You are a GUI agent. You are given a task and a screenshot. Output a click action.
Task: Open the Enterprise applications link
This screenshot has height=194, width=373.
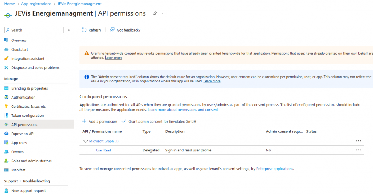[x=275, y=169]
